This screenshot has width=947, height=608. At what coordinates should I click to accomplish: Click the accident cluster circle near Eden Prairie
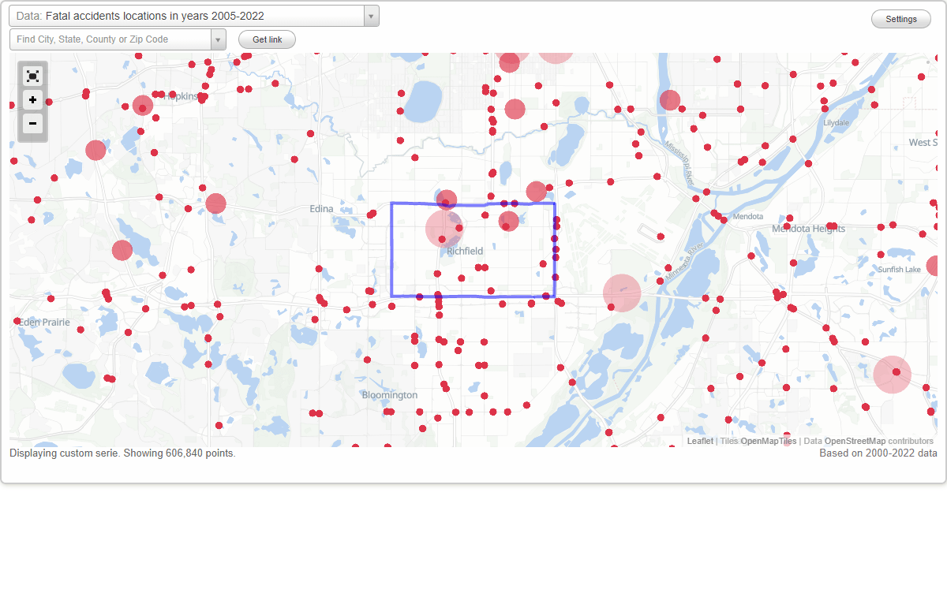[122, 250]
